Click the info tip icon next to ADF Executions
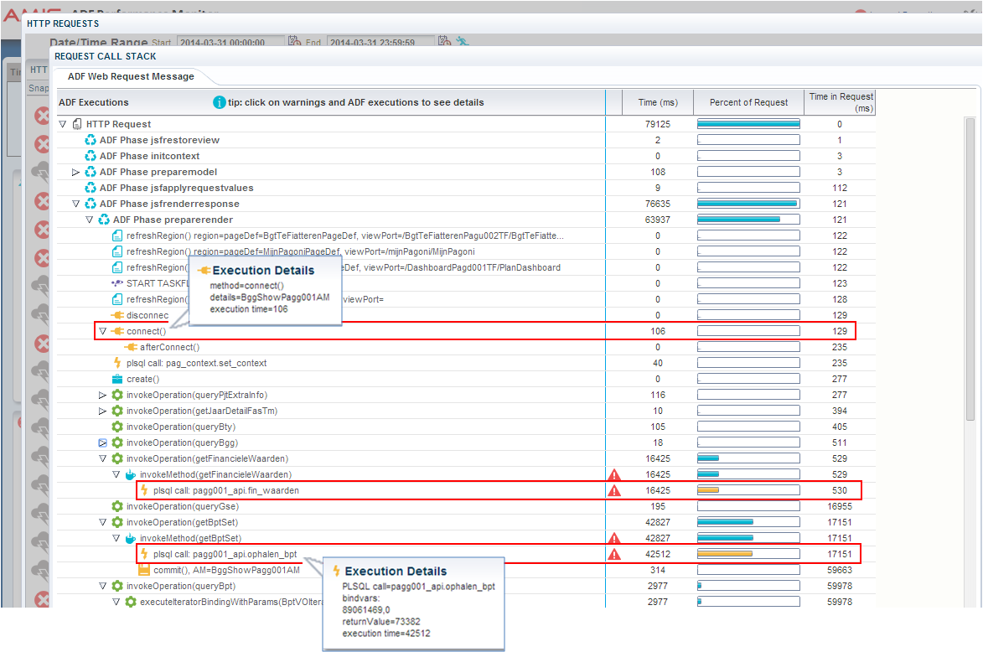This screenshot has width=983, height=652. pos(218,102)
